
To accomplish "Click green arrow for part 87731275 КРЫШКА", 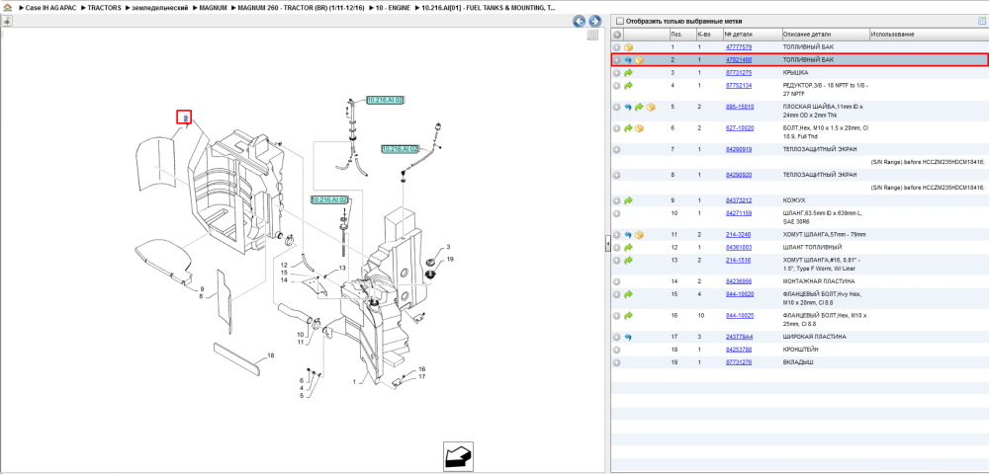I will coord(628,73).
